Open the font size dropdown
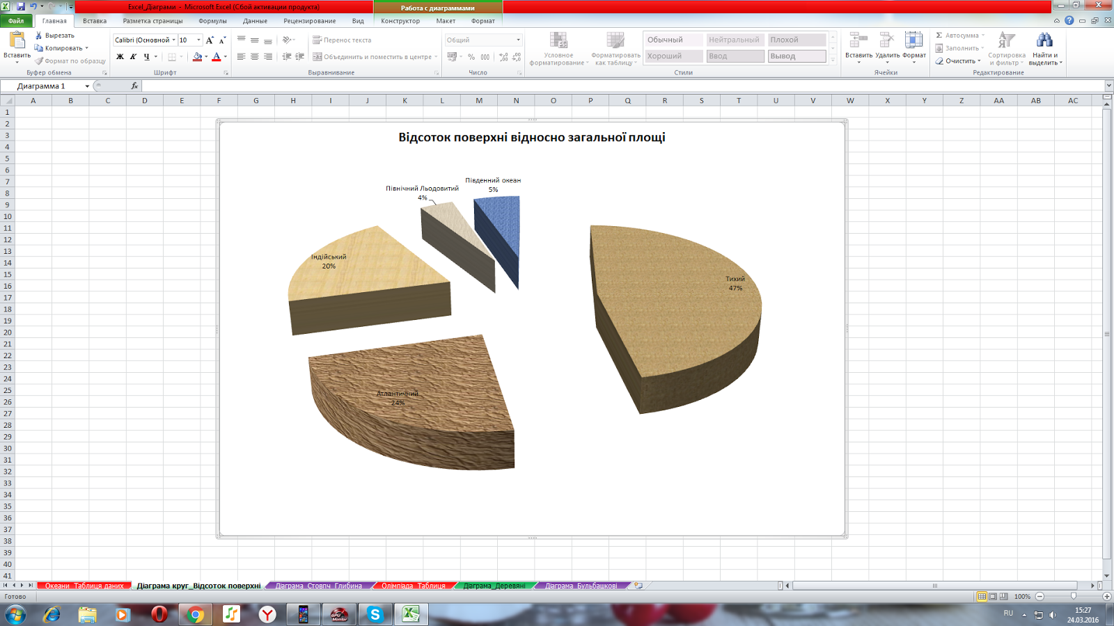The image size is (1114, 626). pyautogui.click(x=198, y=40)
